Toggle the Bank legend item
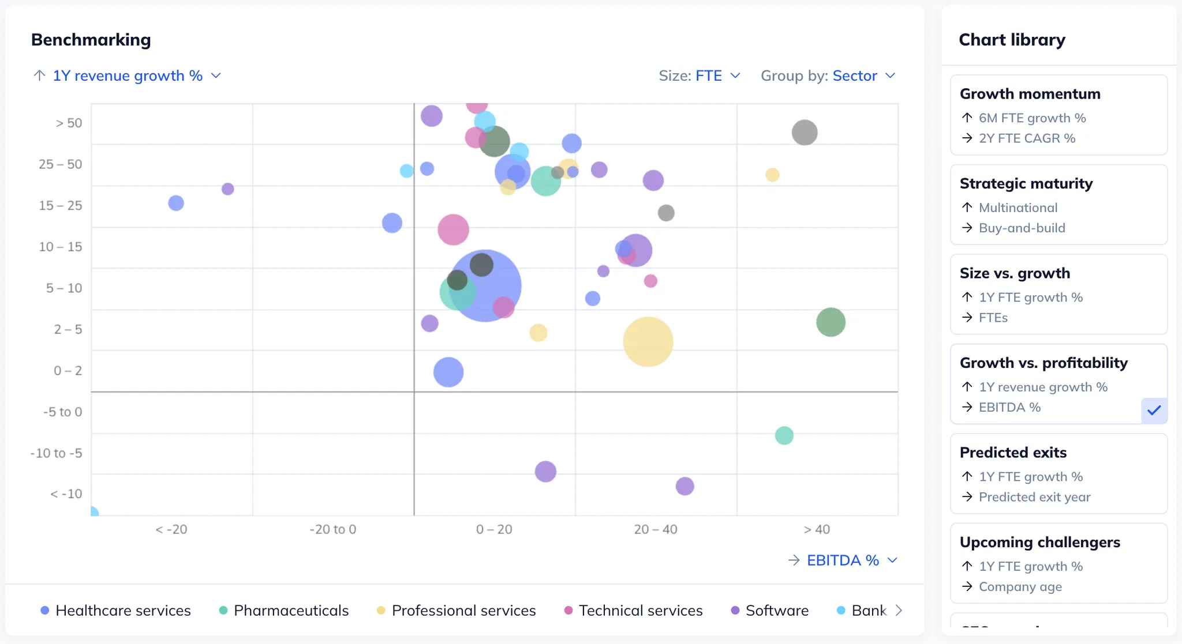Image resolution: width=1182 pixels, height=644 pixels. coord(862,610)
